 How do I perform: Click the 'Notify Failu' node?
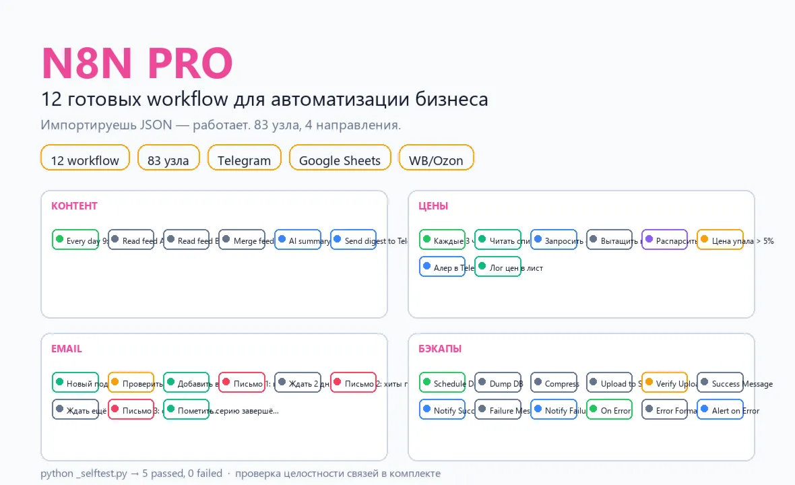point(554,410)
